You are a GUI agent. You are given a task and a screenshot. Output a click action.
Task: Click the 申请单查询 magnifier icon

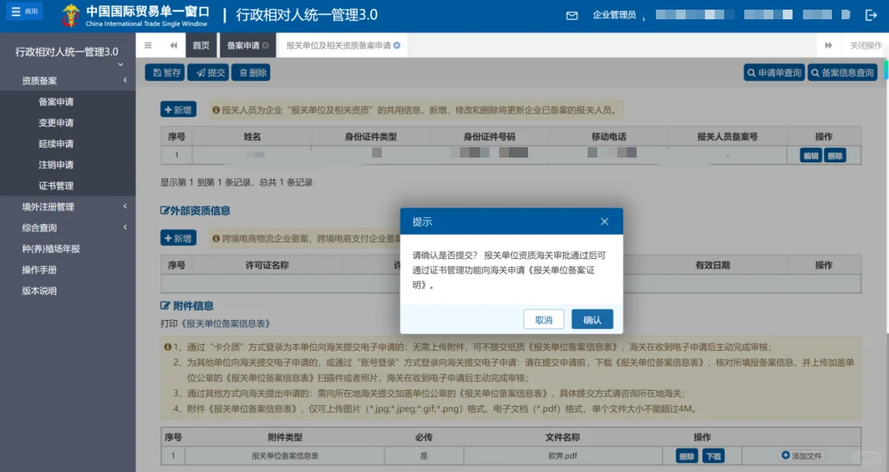[x=751, y=72]
